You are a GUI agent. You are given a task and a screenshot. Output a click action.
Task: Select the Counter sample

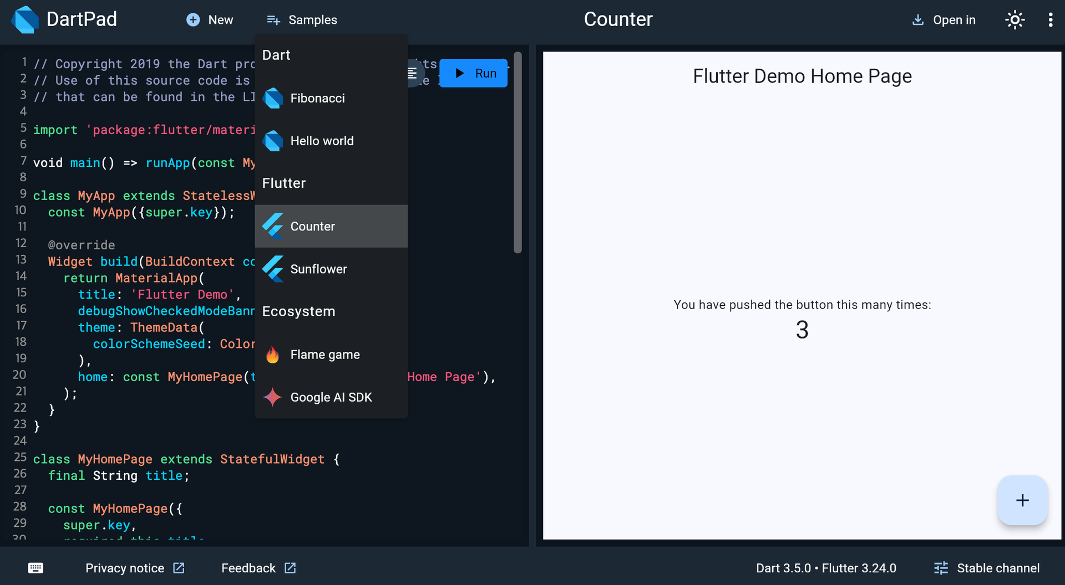click(x=331, y=226)
